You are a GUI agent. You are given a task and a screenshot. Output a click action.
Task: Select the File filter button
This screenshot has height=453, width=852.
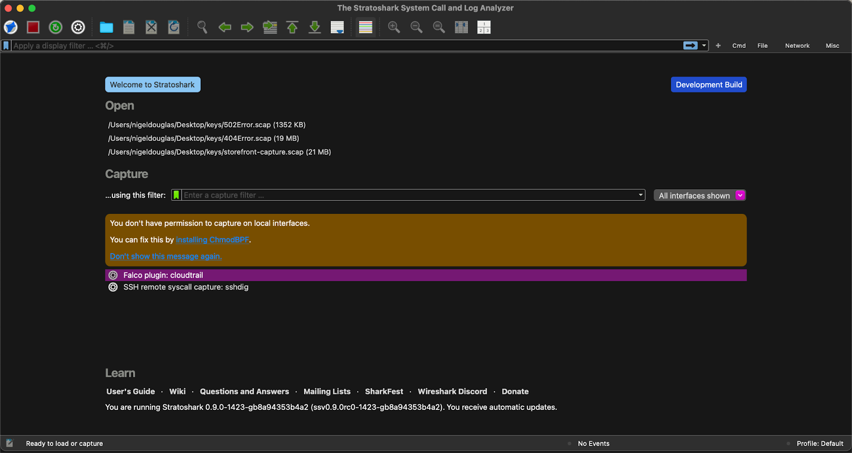(x=763, y=46)
